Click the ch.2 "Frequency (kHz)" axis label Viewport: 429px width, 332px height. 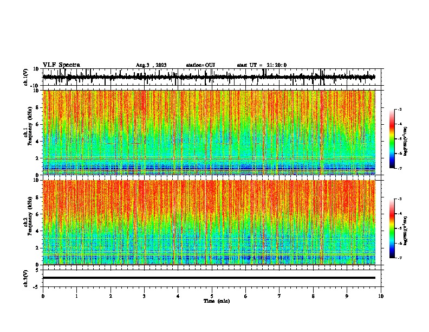click(x=30, y=216)
